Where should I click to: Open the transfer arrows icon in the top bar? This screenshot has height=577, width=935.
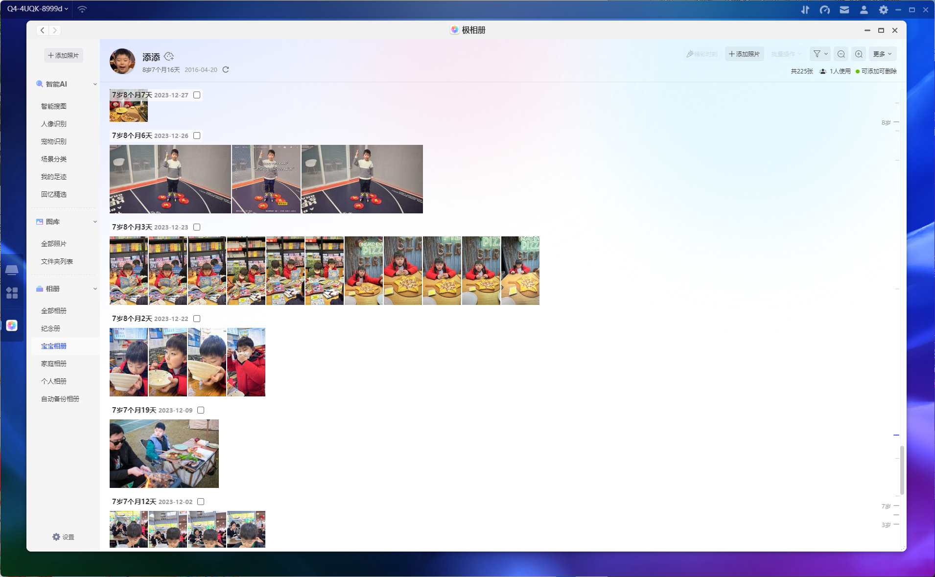[x=805, y=9]
